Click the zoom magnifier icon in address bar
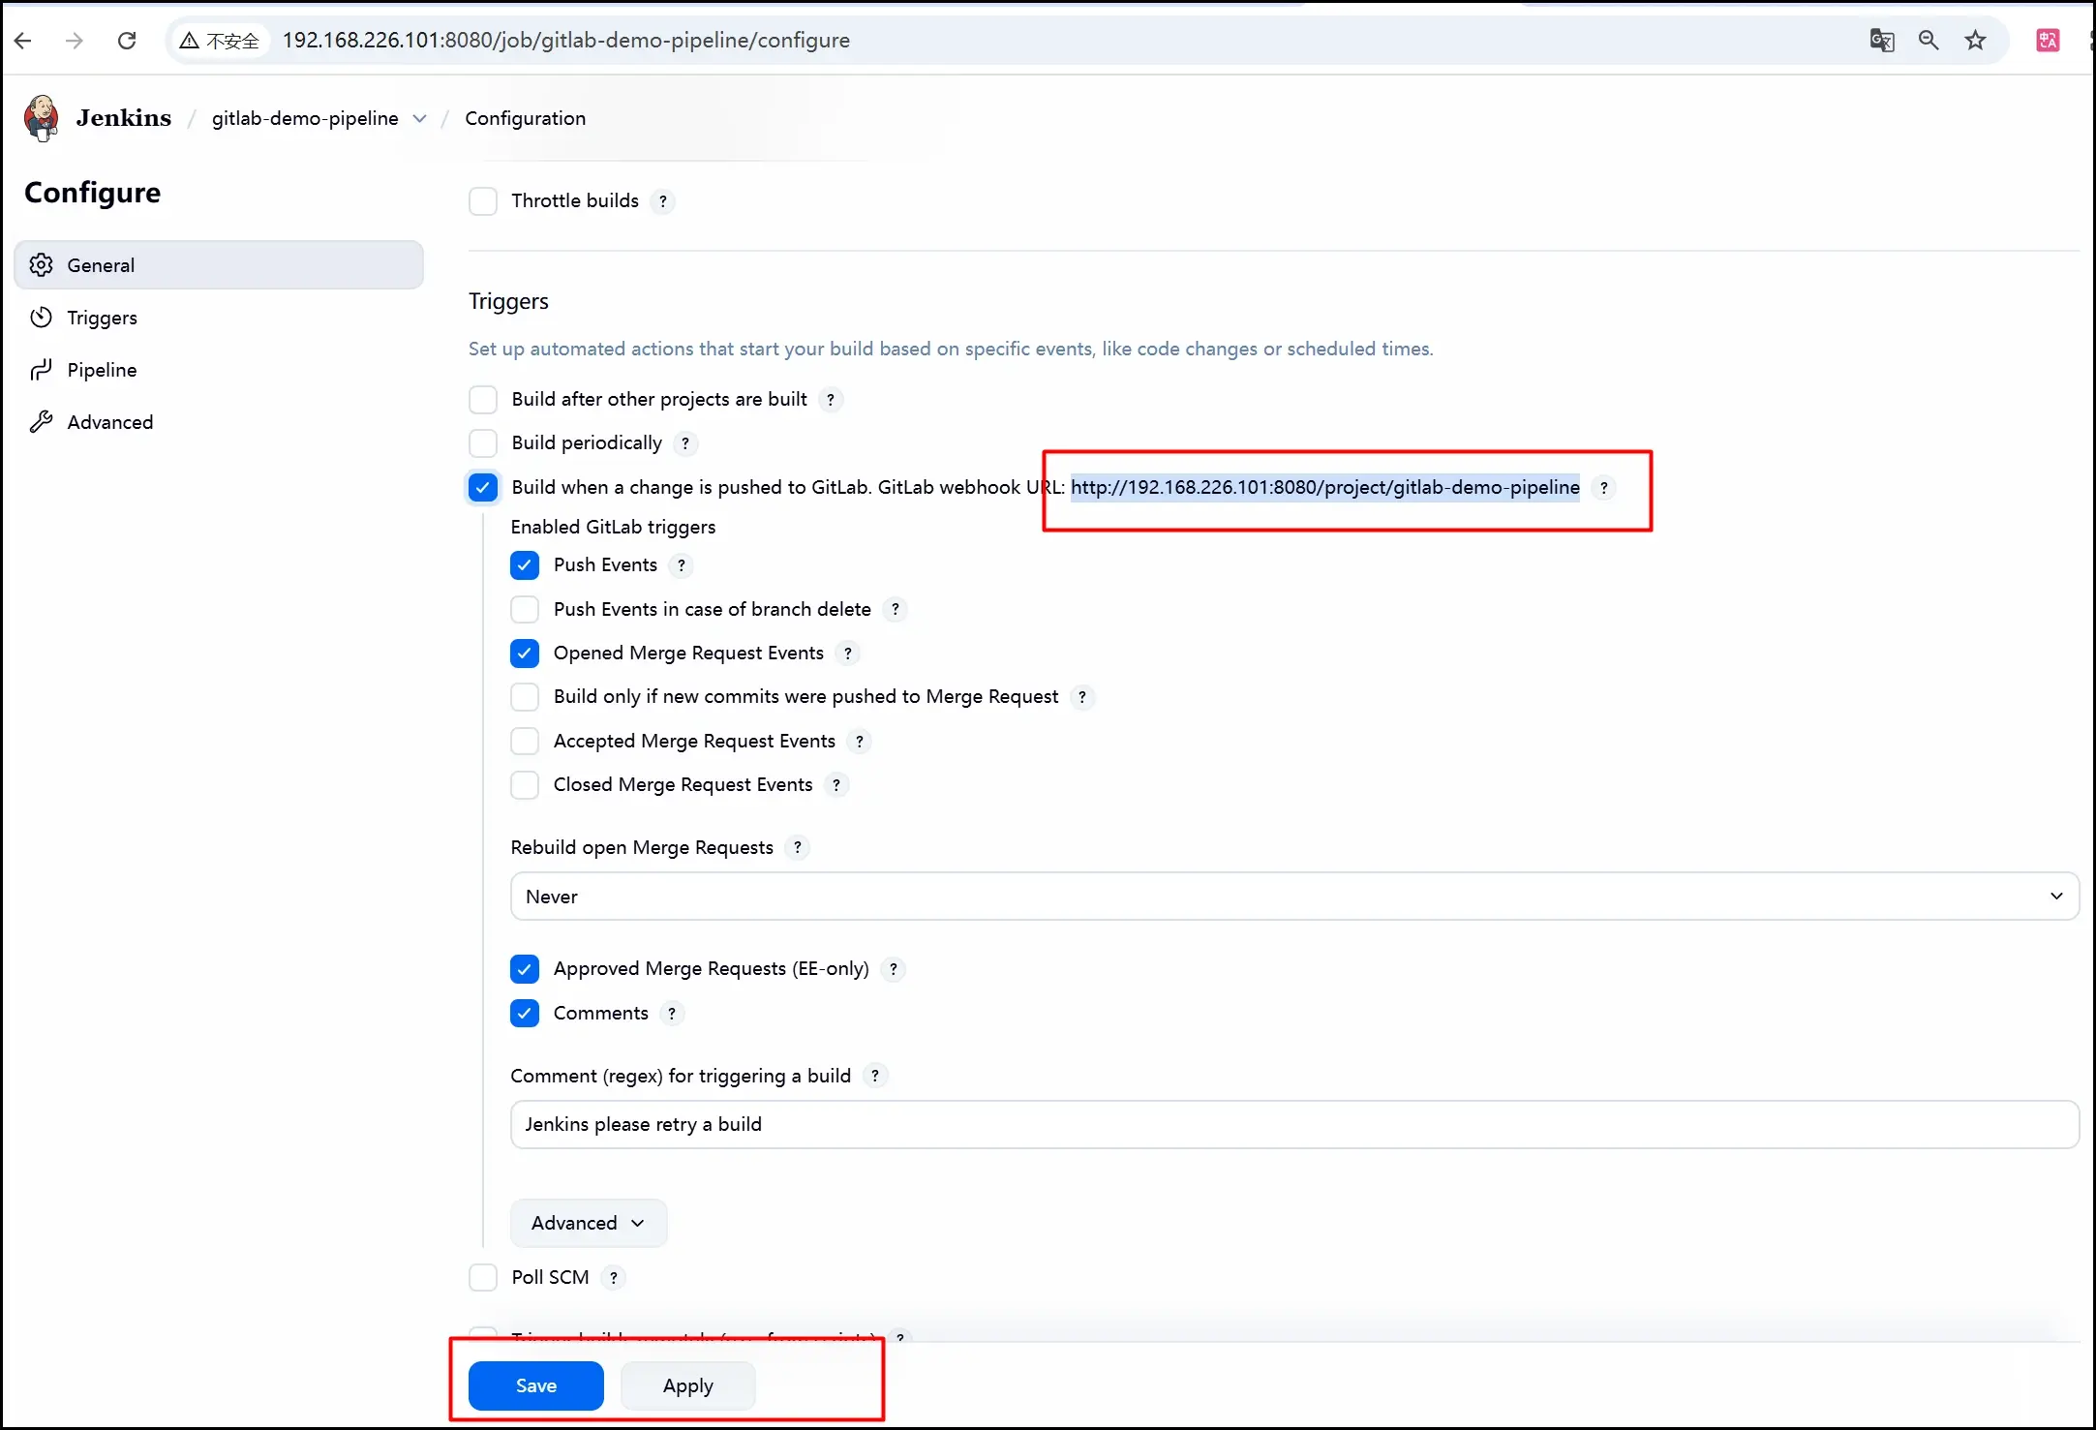This screenshot has width=2096, height=1430. click(x=1928, y=41)
